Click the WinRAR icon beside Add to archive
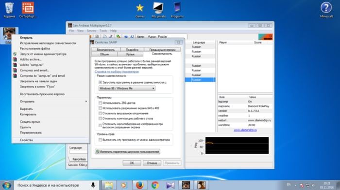The height and width of the screenshot is (190, 340). [15, 59]
